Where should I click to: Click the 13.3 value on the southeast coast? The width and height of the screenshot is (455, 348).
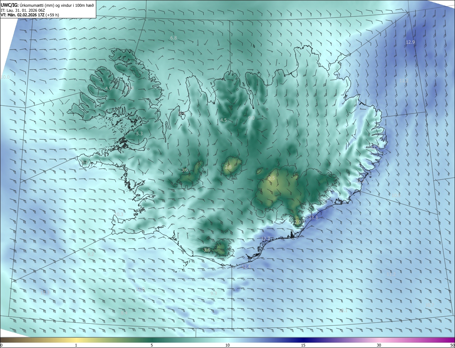[313, 217]
